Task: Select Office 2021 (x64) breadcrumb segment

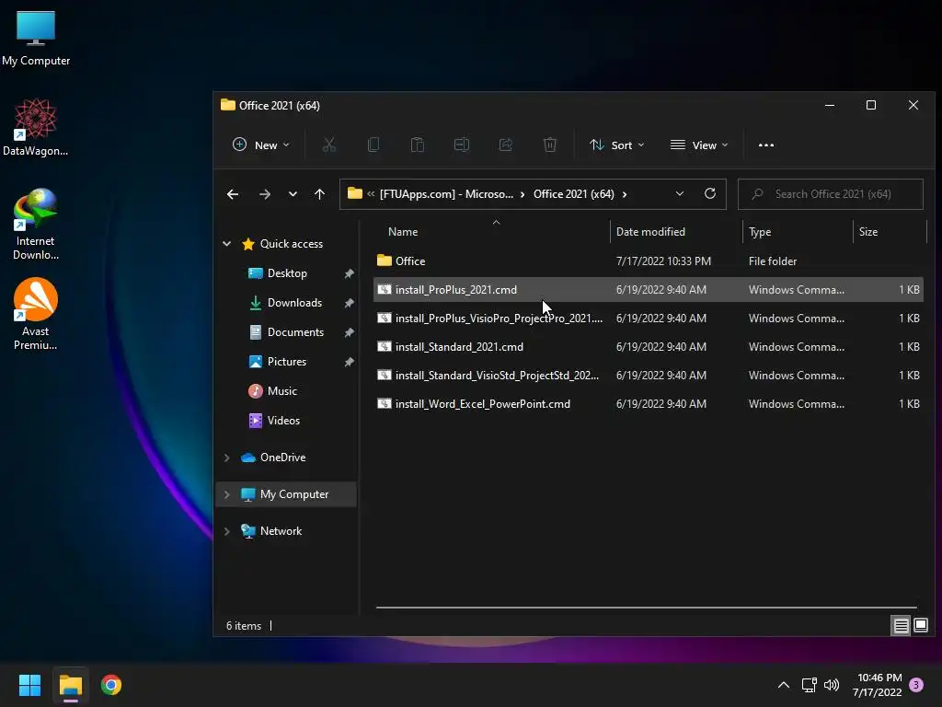Action: (x=574, y=194)
